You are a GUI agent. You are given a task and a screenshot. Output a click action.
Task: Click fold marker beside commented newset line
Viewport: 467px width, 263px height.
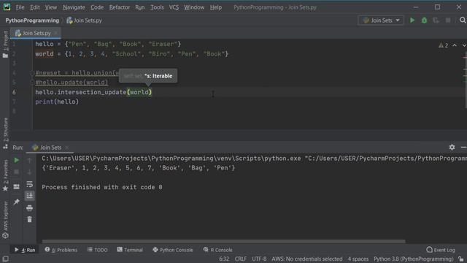click(x=32, y=73)
